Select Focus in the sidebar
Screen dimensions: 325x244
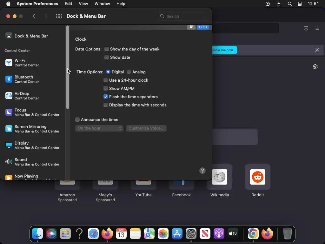pos(32,112)
